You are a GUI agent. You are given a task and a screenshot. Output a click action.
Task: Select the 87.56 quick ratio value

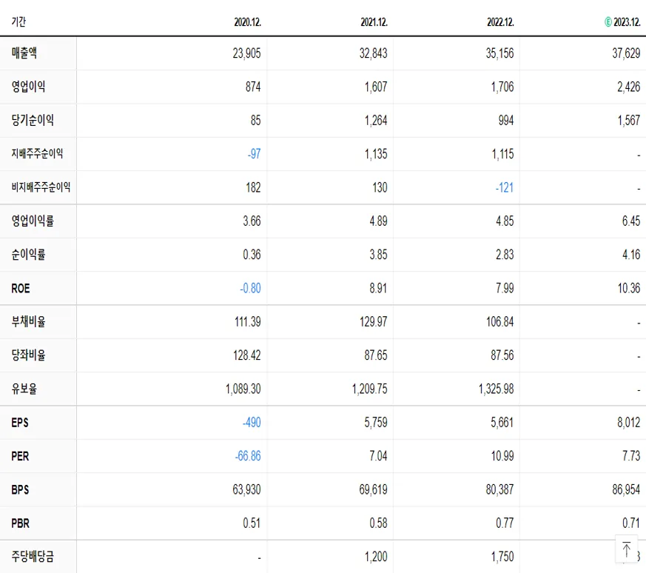tap(502, 355)
